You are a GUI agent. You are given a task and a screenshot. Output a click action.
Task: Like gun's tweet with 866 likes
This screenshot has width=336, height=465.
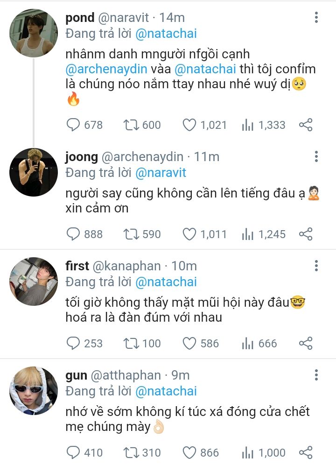click(189, 452)
